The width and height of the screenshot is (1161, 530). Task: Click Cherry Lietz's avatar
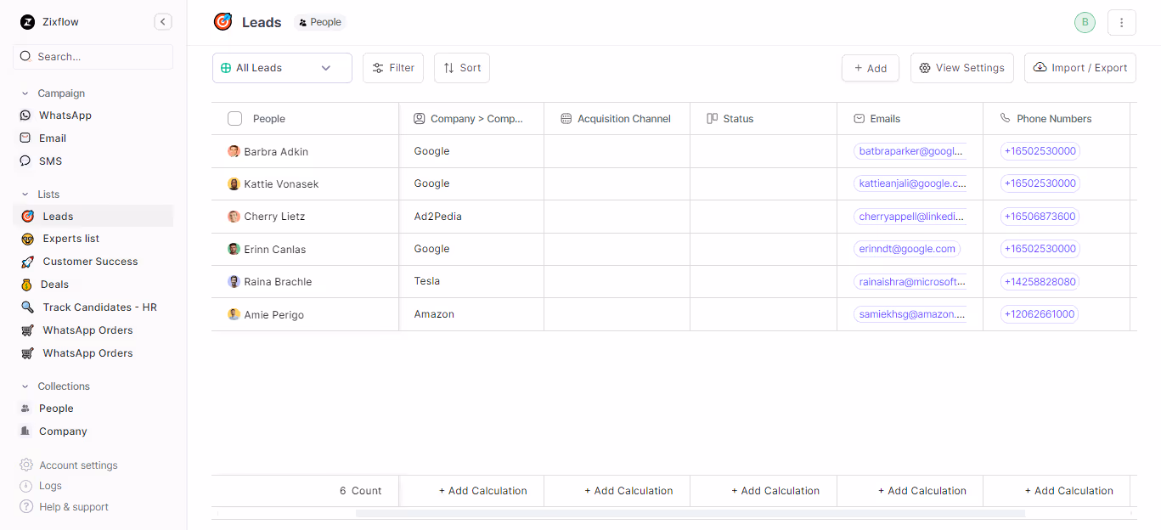(x=234, y=217)
